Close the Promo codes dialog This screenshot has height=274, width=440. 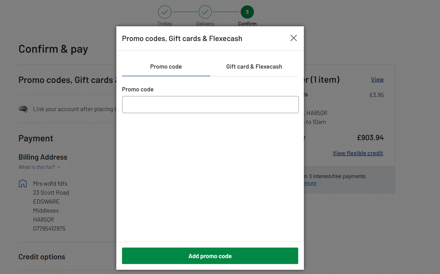(x=293, y=38)
